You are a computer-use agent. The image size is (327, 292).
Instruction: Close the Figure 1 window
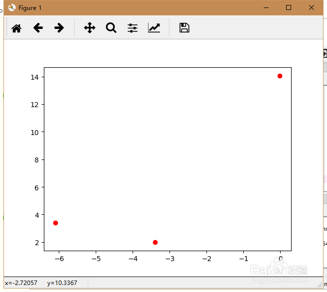[312, 7]
